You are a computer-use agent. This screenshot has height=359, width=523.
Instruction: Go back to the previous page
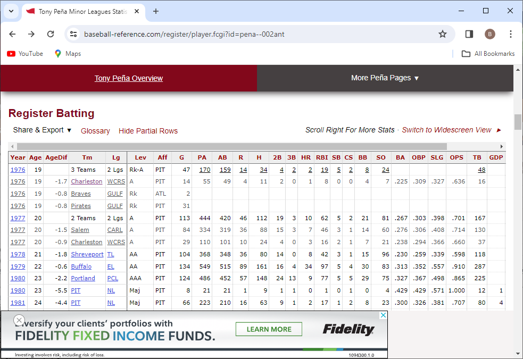point(12,34)
